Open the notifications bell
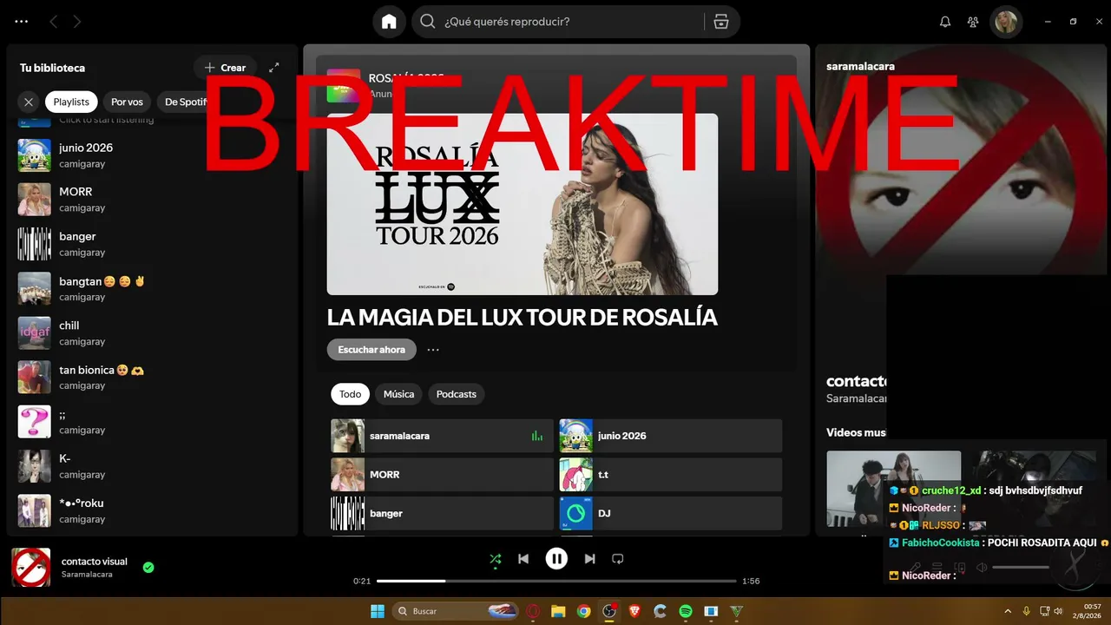 coord(945,22)
